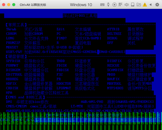Select the CRDISK command entry
Viewport: 162px width, 130px height.
click(x=12, y=88)
